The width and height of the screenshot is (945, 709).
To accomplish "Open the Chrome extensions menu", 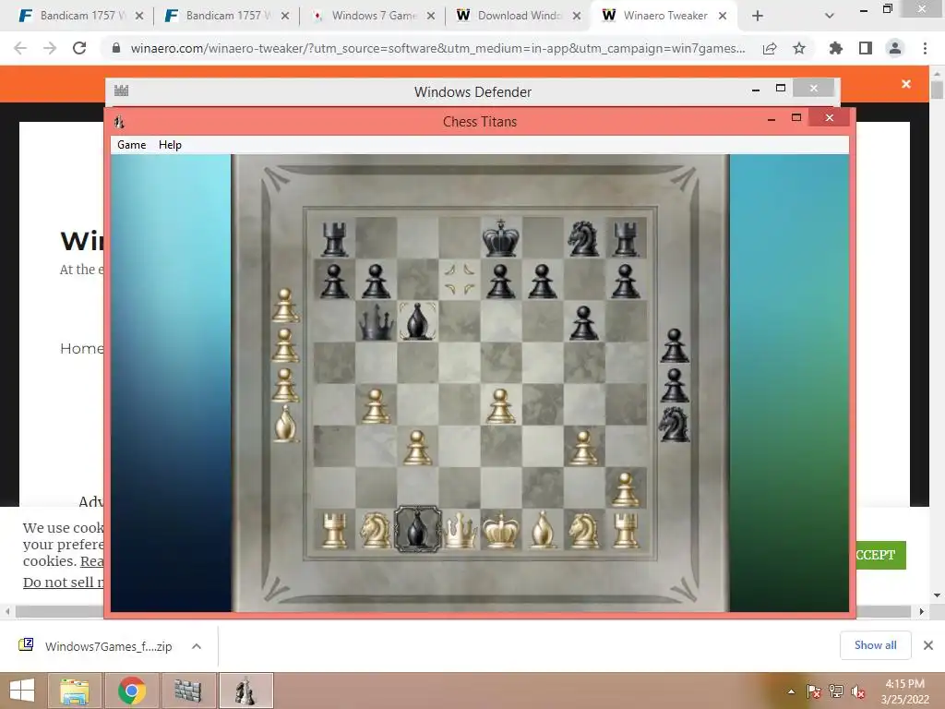I will (x=836, y=48).
